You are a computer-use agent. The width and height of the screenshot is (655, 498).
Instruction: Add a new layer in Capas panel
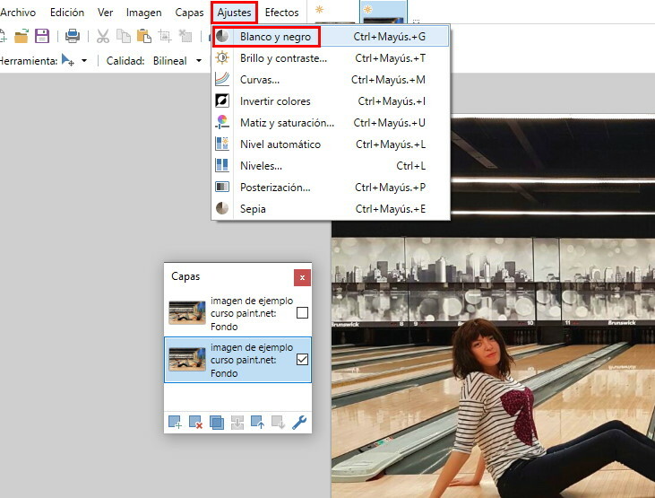click(175, 422)
